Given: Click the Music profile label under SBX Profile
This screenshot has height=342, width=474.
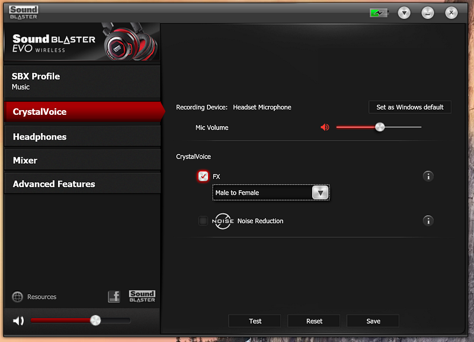Looking at the screenshot, I should pyautogui.click(x=21, y=87).
